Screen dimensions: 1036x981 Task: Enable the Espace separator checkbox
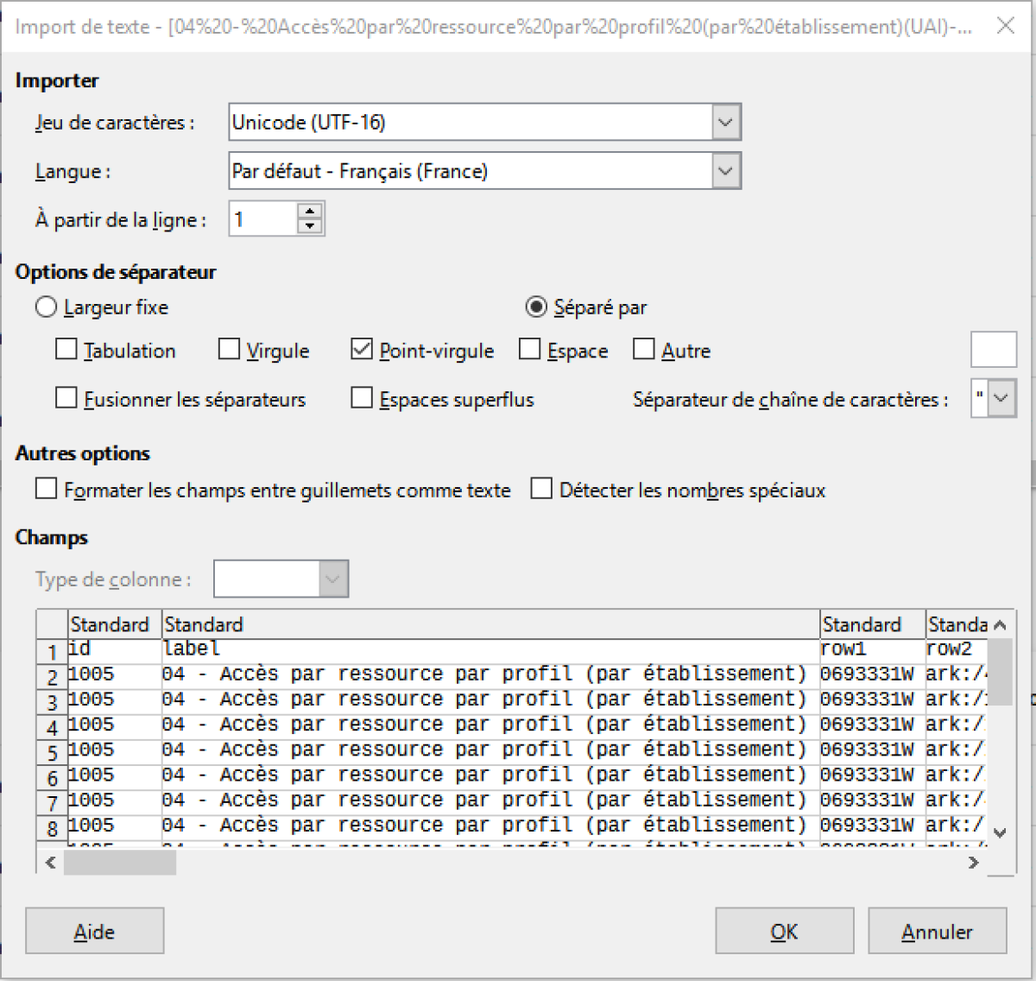click(x=529, y=350)
